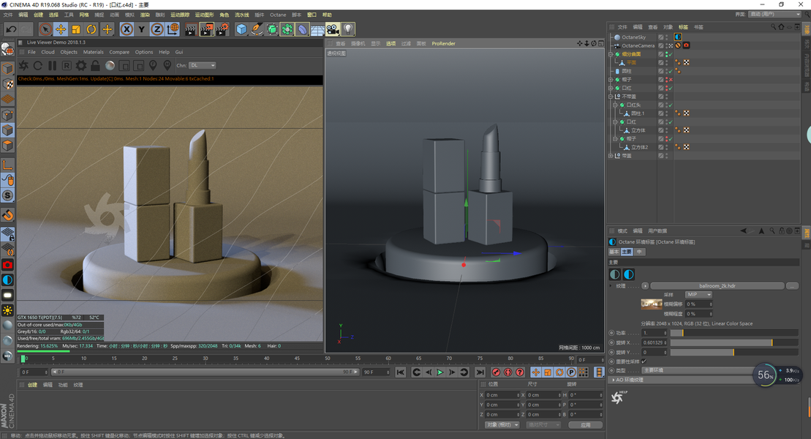Expand the AO 环境纹理 section
811x439 pixels.
(613, 380)
